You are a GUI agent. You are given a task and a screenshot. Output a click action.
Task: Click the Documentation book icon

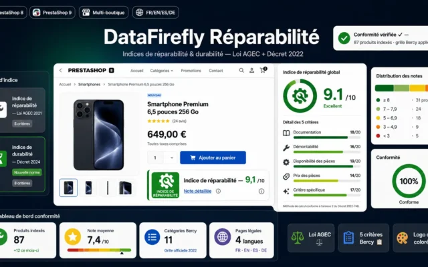coord(286,133)
